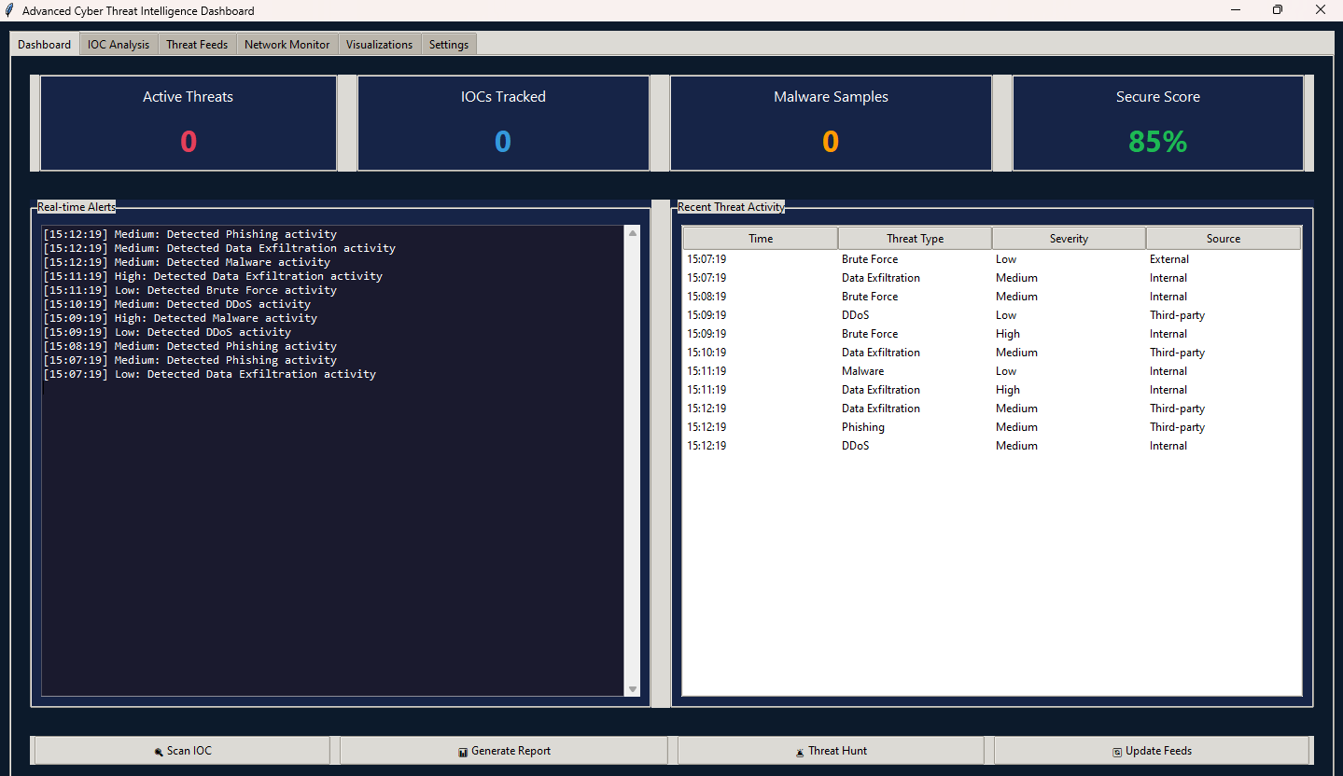Click the Generate Report disk icon
Screen dimensions: 1343x776
click(463, 752)
